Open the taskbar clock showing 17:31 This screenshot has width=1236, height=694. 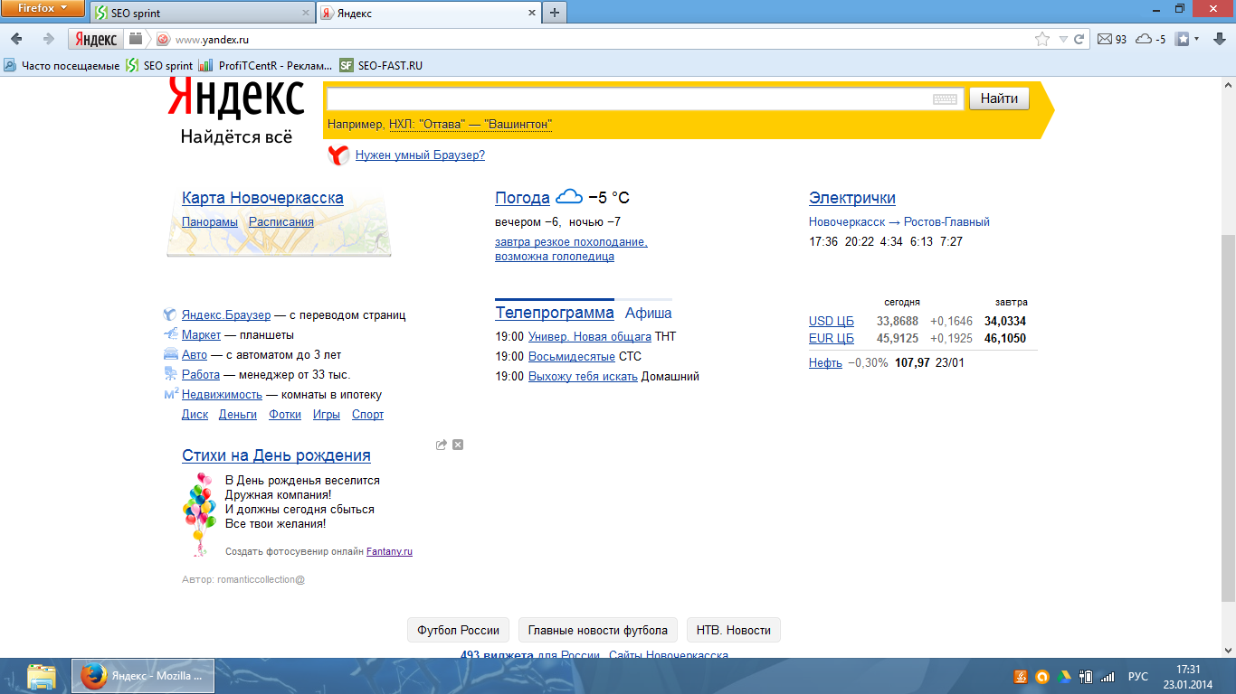(x=1187, y=676)
